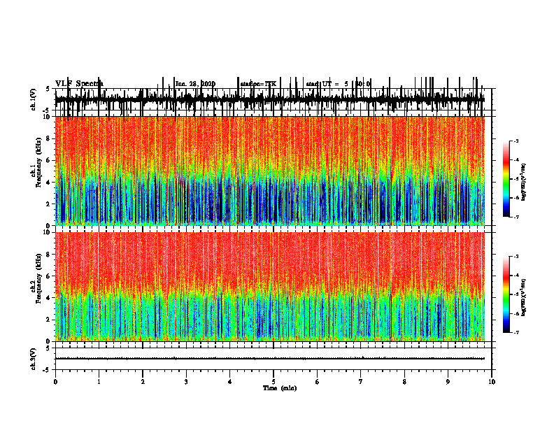Select the ch.2 colorbar log(PSD) label
Viewport: 554px width, 428px height.
click(524, 297)
